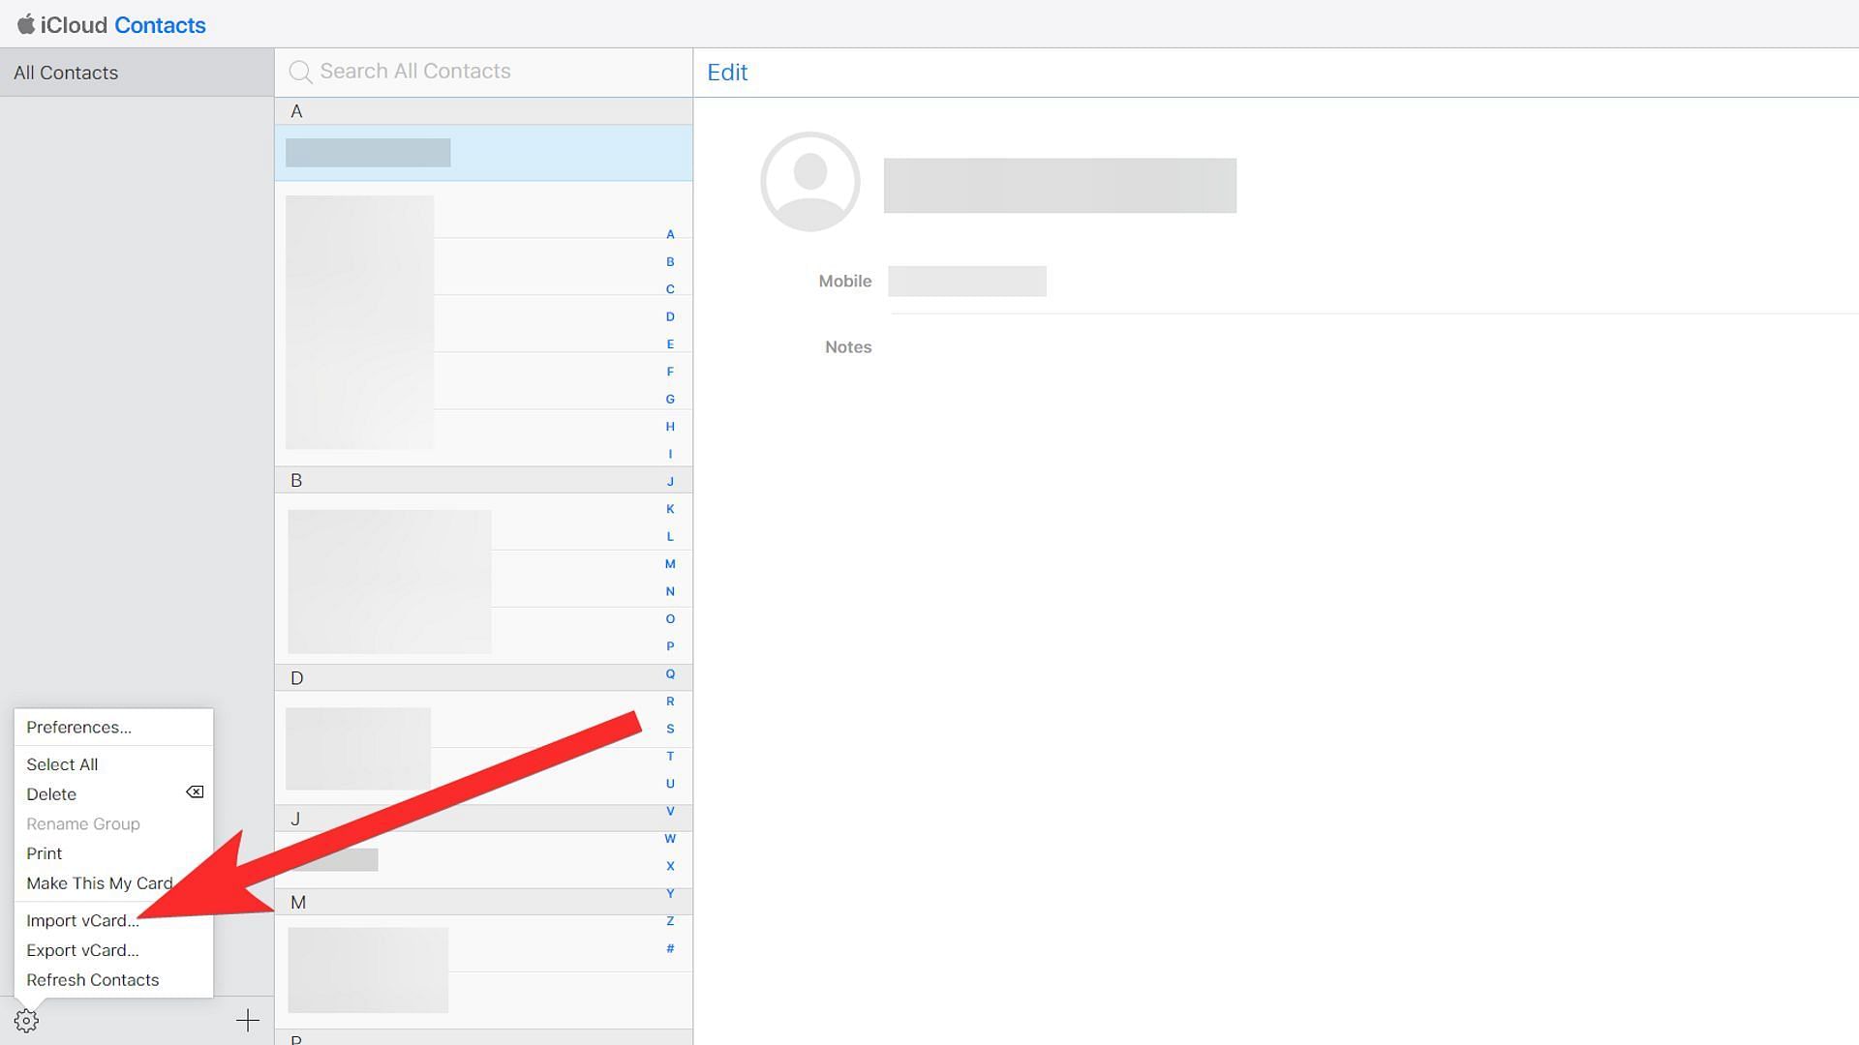The width and height of the screenshot is (1859, 1045).
Task: Click the delete backspace icon in menu
Action: 194,793
